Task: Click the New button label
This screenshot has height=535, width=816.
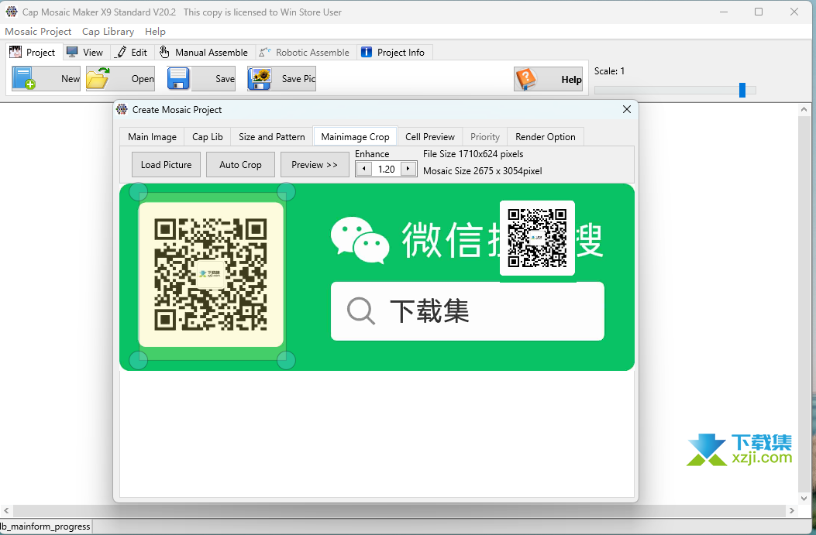Action: coord(71,78)
